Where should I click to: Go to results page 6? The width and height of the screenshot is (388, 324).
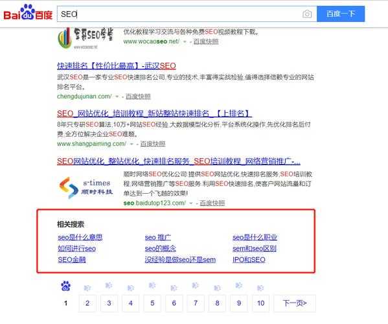point(174,303)
